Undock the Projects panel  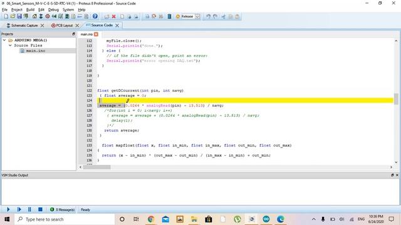pyautogui.click(x=74, y=34)
